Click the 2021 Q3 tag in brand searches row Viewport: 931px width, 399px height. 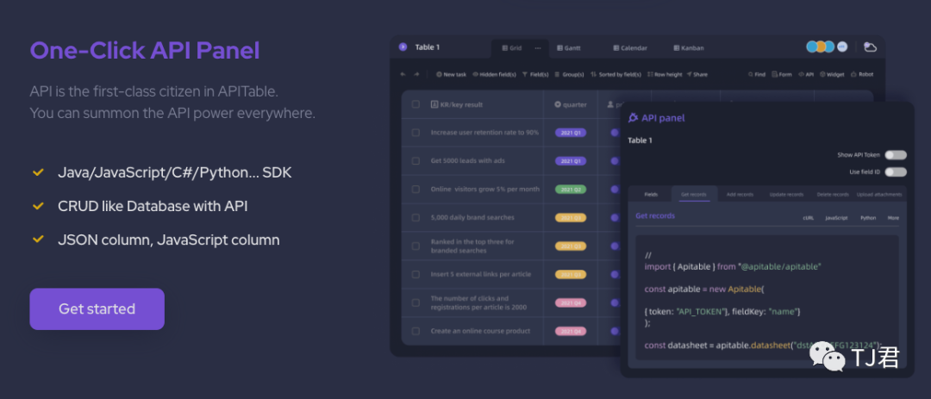[571, 218]
